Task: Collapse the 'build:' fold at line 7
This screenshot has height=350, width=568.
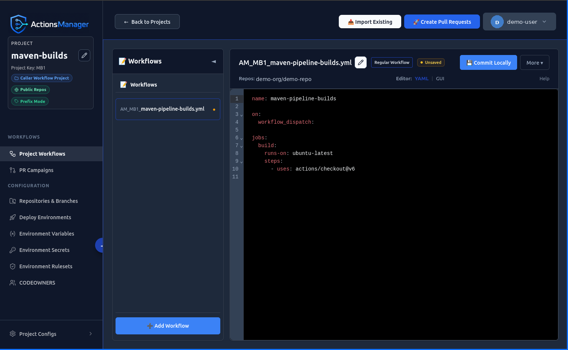Action: (x=241, y=146)
